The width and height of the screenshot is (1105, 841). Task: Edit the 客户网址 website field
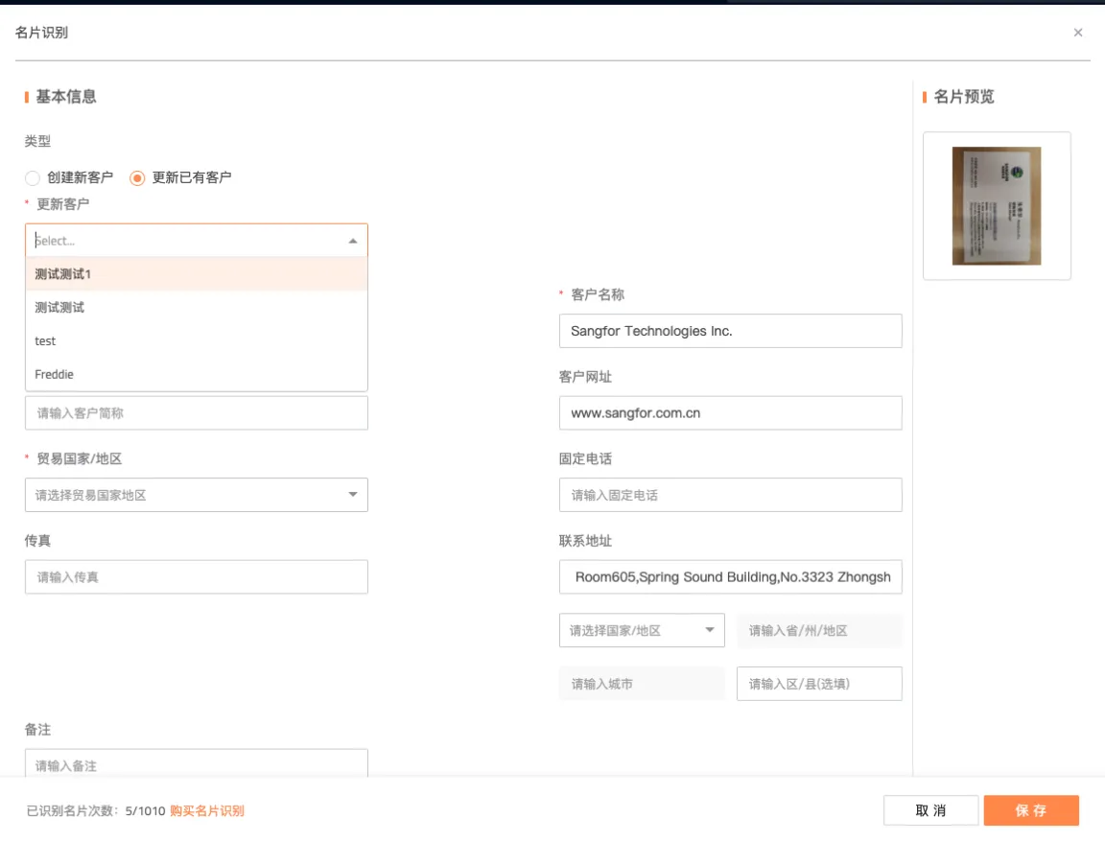click(729, 413)
